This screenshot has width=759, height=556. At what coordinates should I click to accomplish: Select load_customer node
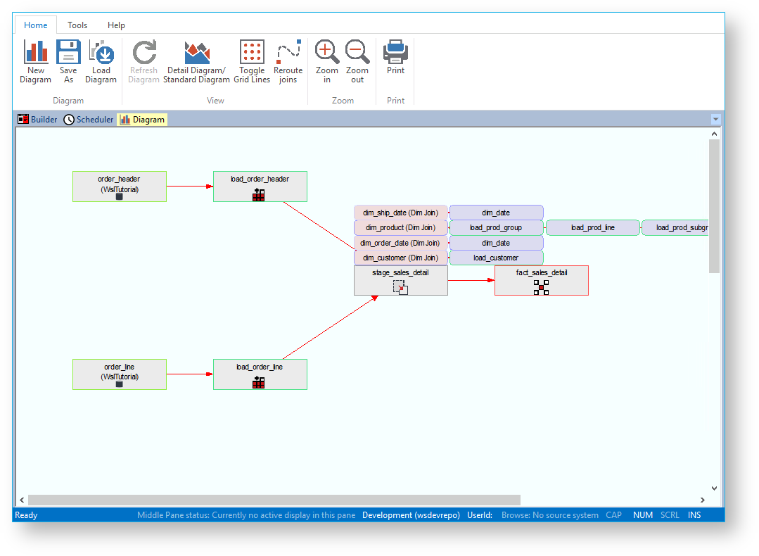(x=496, y=258)
